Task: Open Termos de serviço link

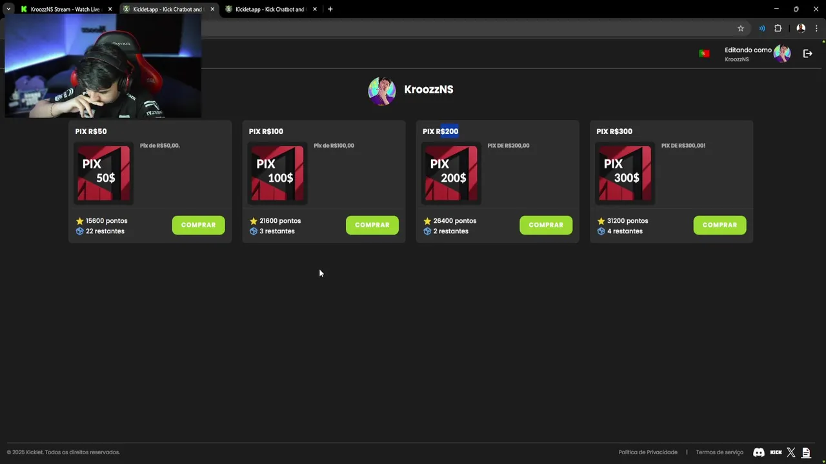Action: pyautogui.click(x=720, y=452)
